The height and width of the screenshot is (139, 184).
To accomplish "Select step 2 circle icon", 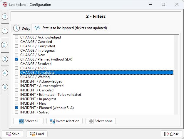I will 5,45.
